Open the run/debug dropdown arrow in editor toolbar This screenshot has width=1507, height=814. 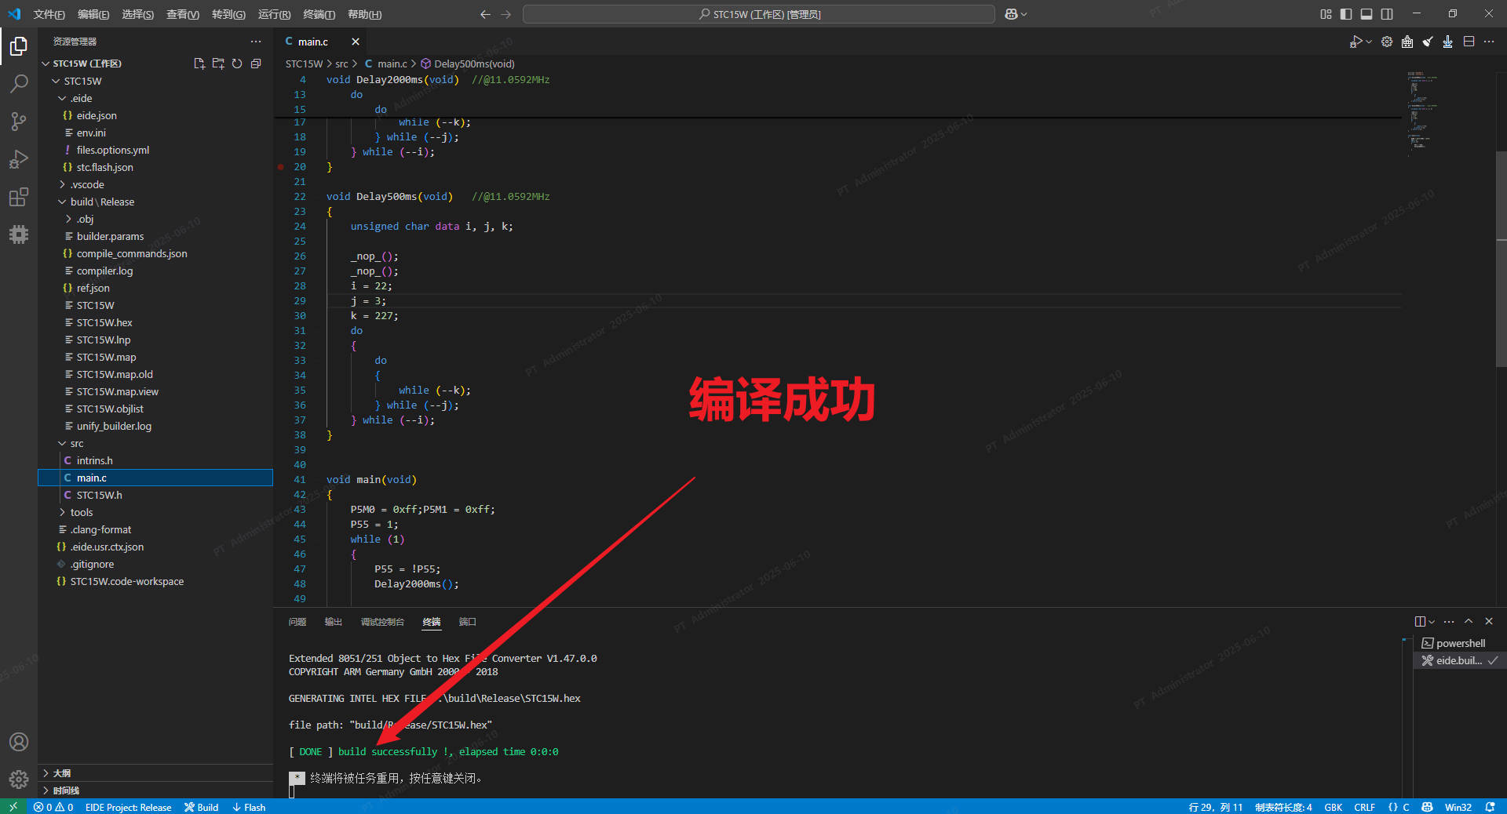[x=1369, y=42]
